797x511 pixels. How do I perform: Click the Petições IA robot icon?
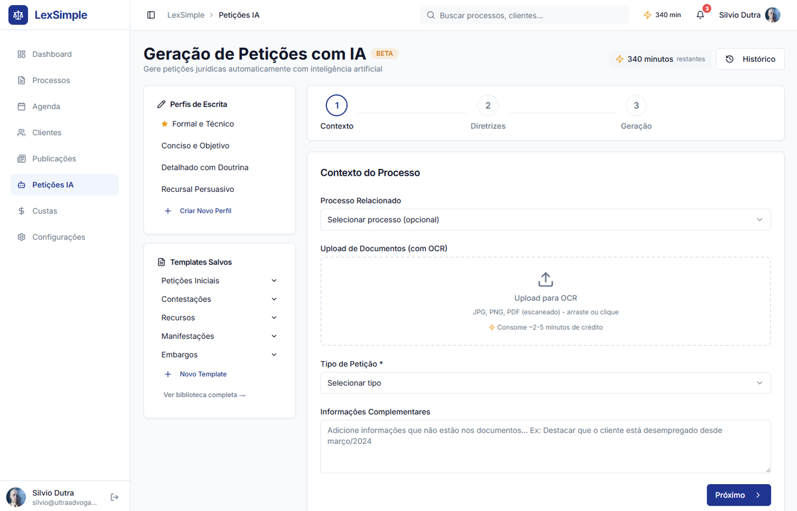click(x=21, y=185)
